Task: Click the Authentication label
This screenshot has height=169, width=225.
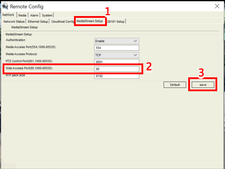Action: point(16,40)
